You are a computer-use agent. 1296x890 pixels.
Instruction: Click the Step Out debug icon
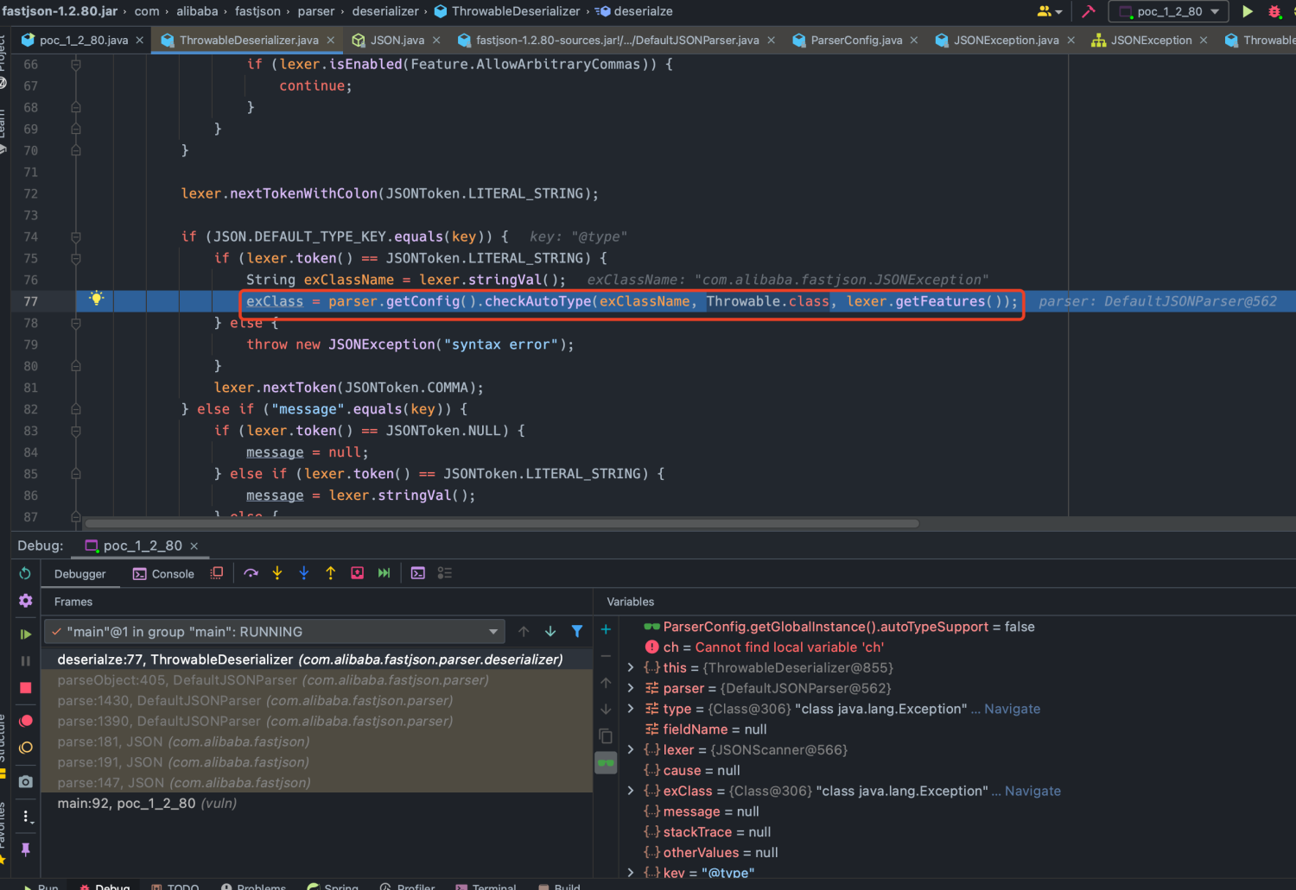click(331, 573)
